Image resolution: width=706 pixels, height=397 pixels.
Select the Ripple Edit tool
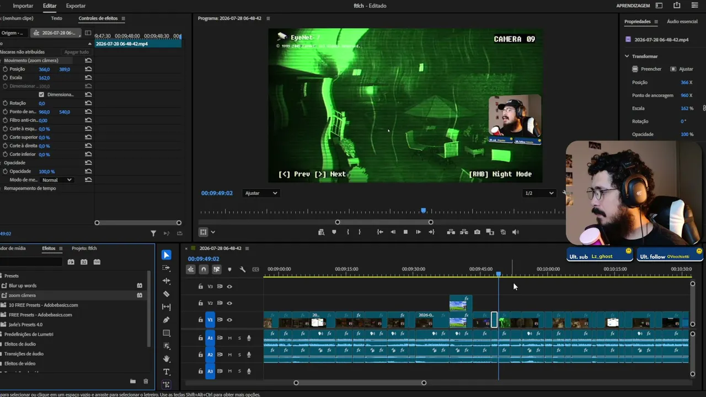(x=167, y=281)
